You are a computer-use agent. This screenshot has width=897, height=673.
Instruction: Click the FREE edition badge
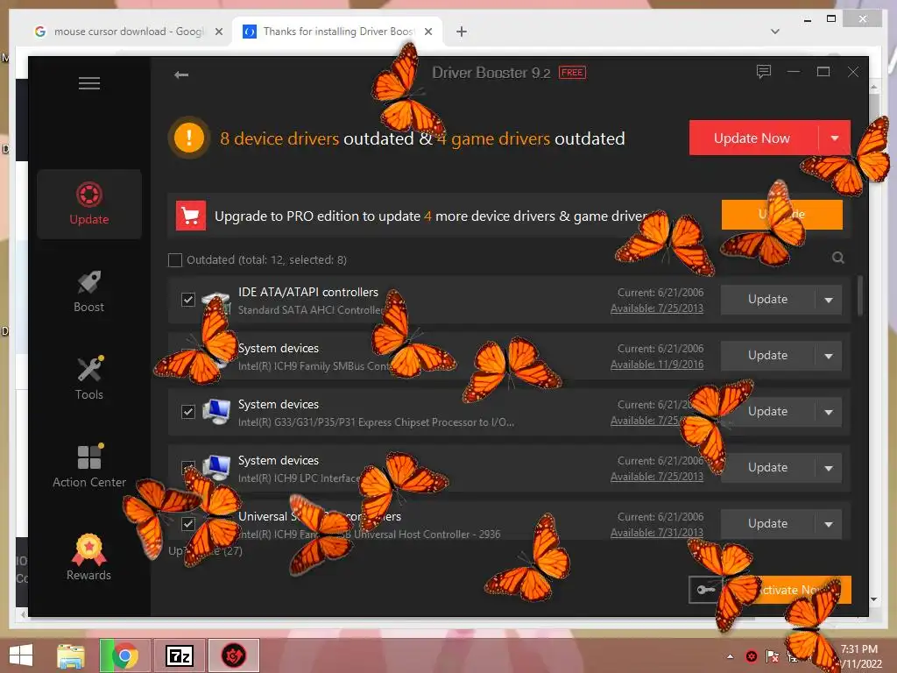point(572,73)
